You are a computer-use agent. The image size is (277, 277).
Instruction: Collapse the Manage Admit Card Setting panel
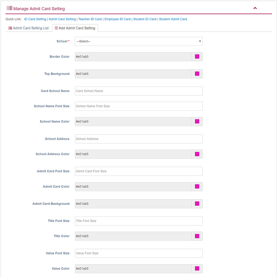point(255,8)
